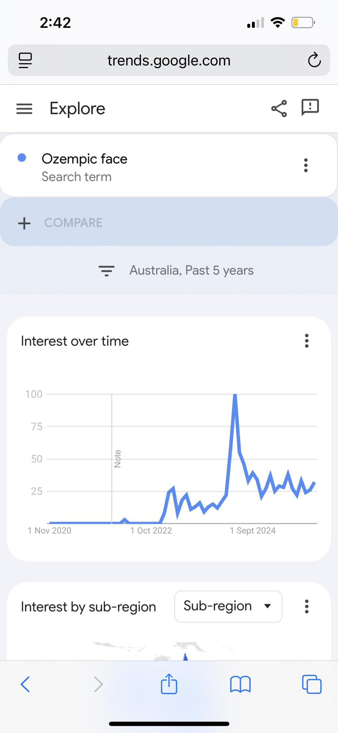This screenshot has width=338, height=733.
Task: Tap Safari's share sheet button
Action: (x=169, y=684)
